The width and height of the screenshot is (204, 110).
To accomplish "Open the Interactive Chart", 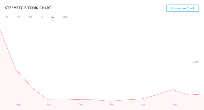I will (x=182, y=8).
